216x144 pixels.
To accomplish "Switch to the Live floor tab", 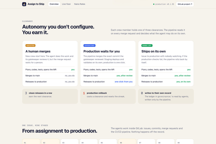I will [x=66, y=4].
